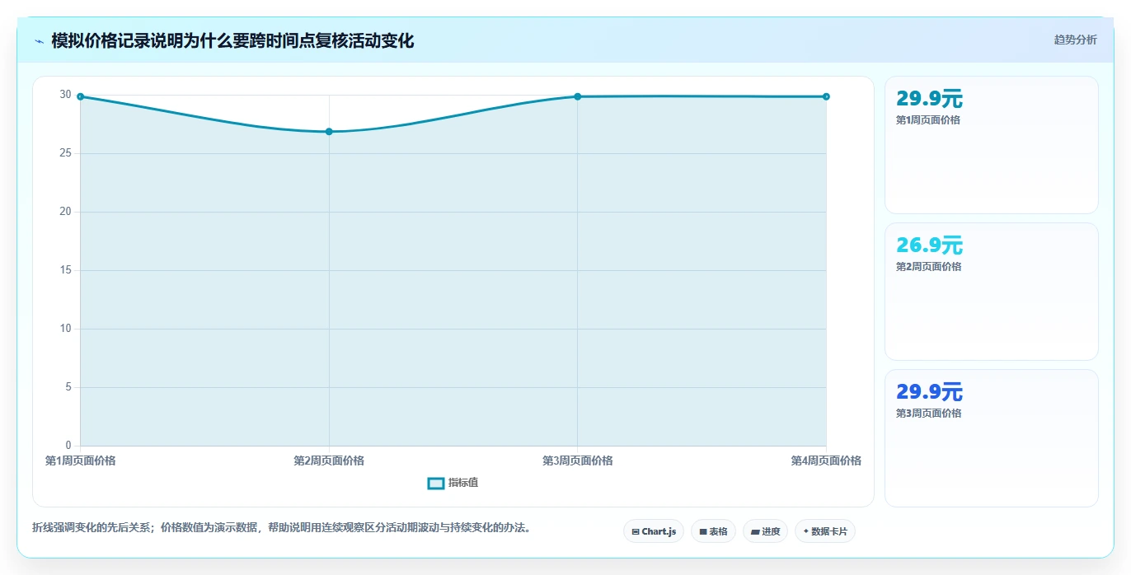Click the 指标值 legend color box
Screen dimensions: 1131x575
(x=436, y=483)
